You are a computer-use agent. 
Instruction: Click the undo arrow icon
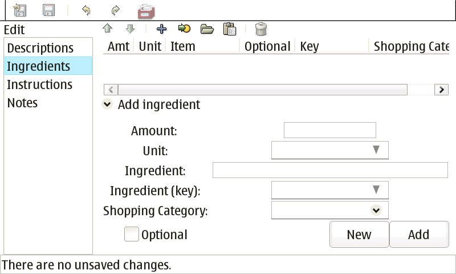pos(86,10)
